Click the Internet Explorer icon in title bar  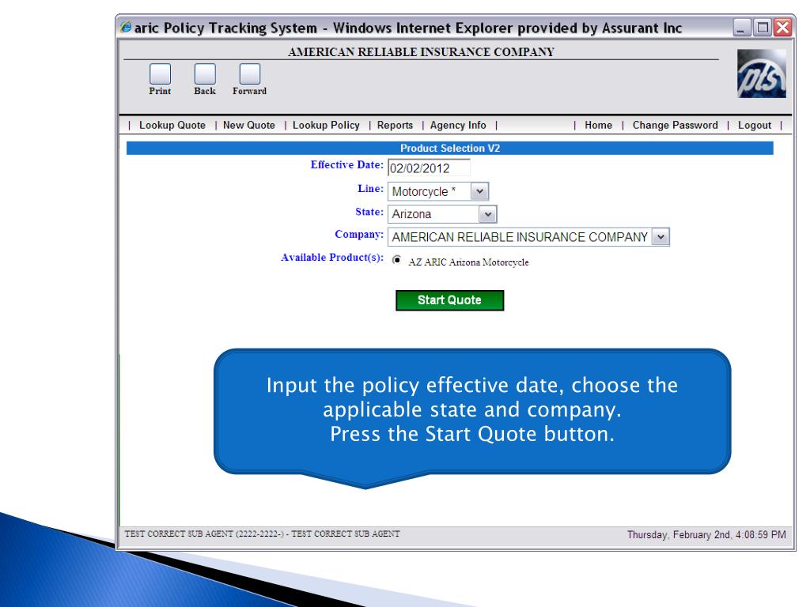point(126,27)
